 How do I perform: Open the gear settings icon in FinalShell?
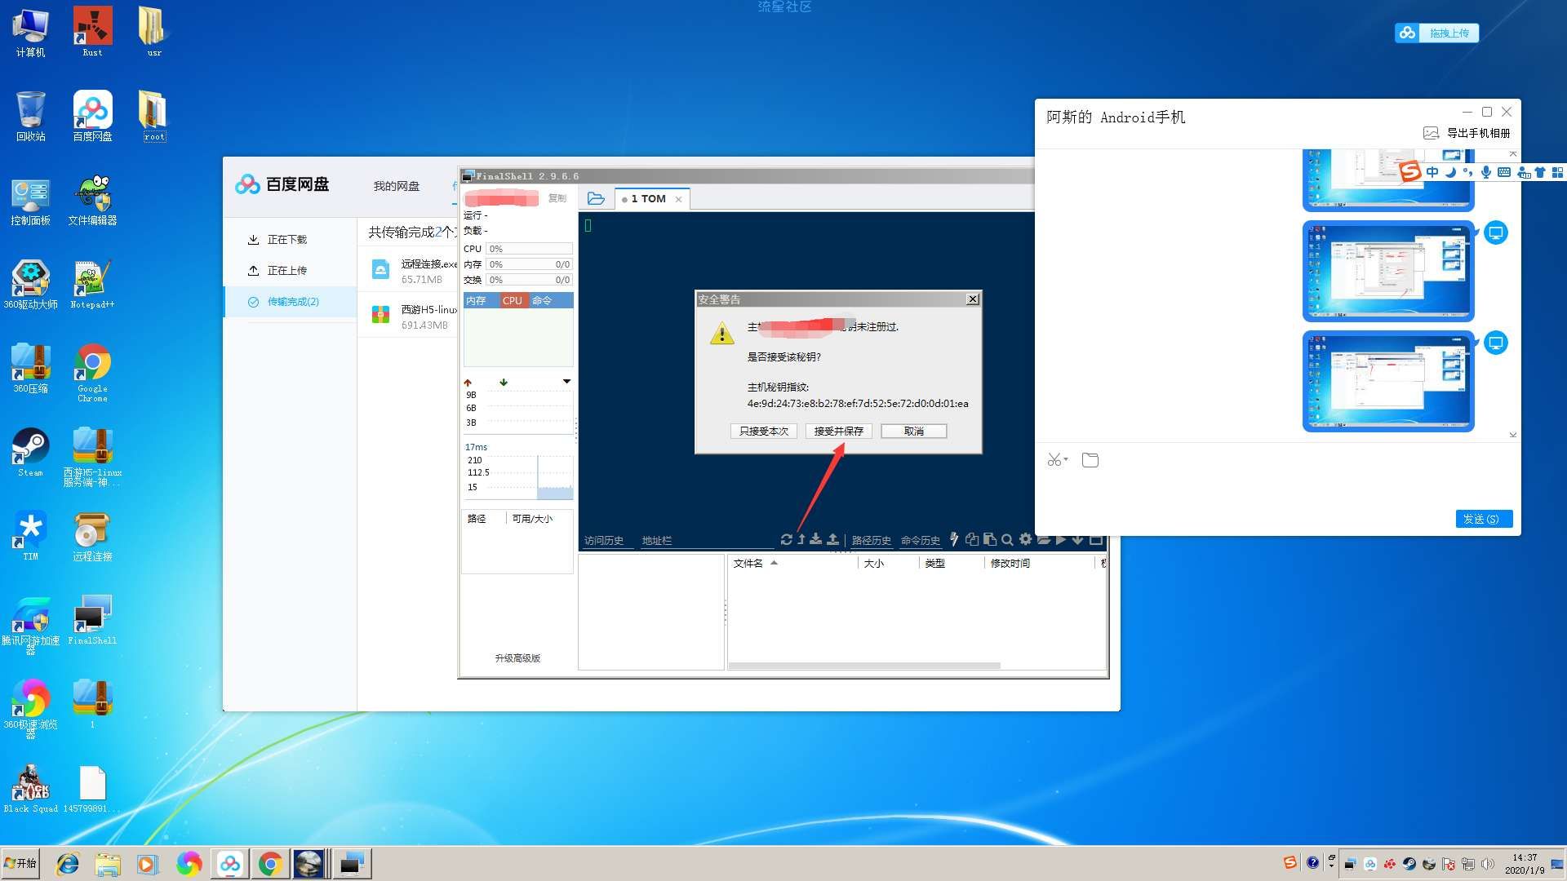[x=1025, y=539]
